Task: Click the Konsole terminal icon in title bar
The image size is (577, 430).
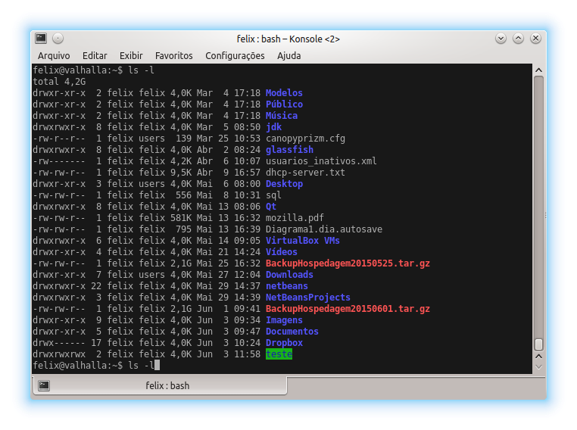Action: point(41,39)
